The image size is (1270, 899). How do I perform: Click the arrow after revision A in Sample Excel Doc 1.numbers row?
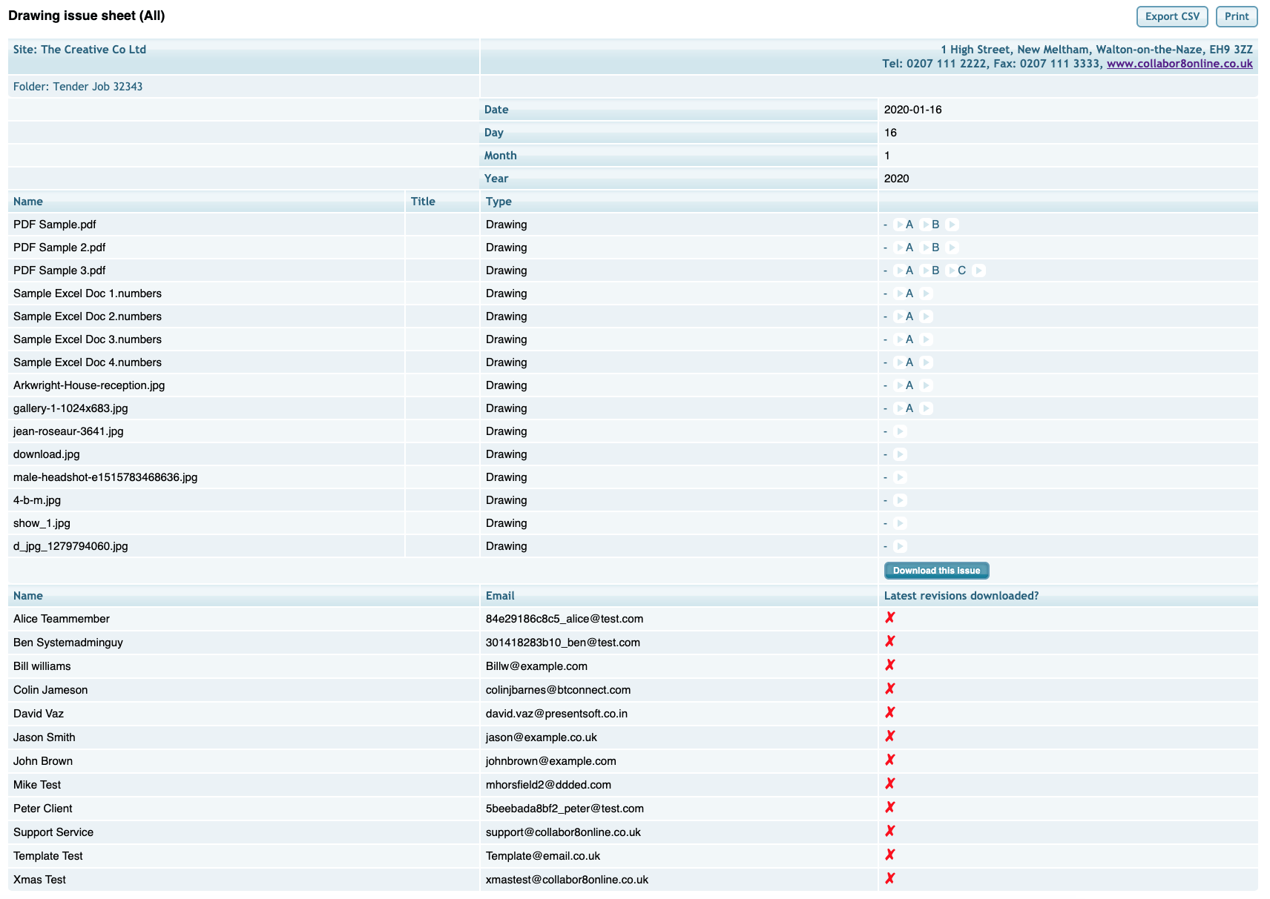click(x=926, y=293)
